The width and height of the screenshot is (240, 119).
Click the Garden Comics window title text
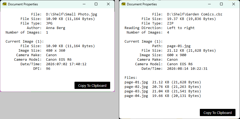point(142,4)
